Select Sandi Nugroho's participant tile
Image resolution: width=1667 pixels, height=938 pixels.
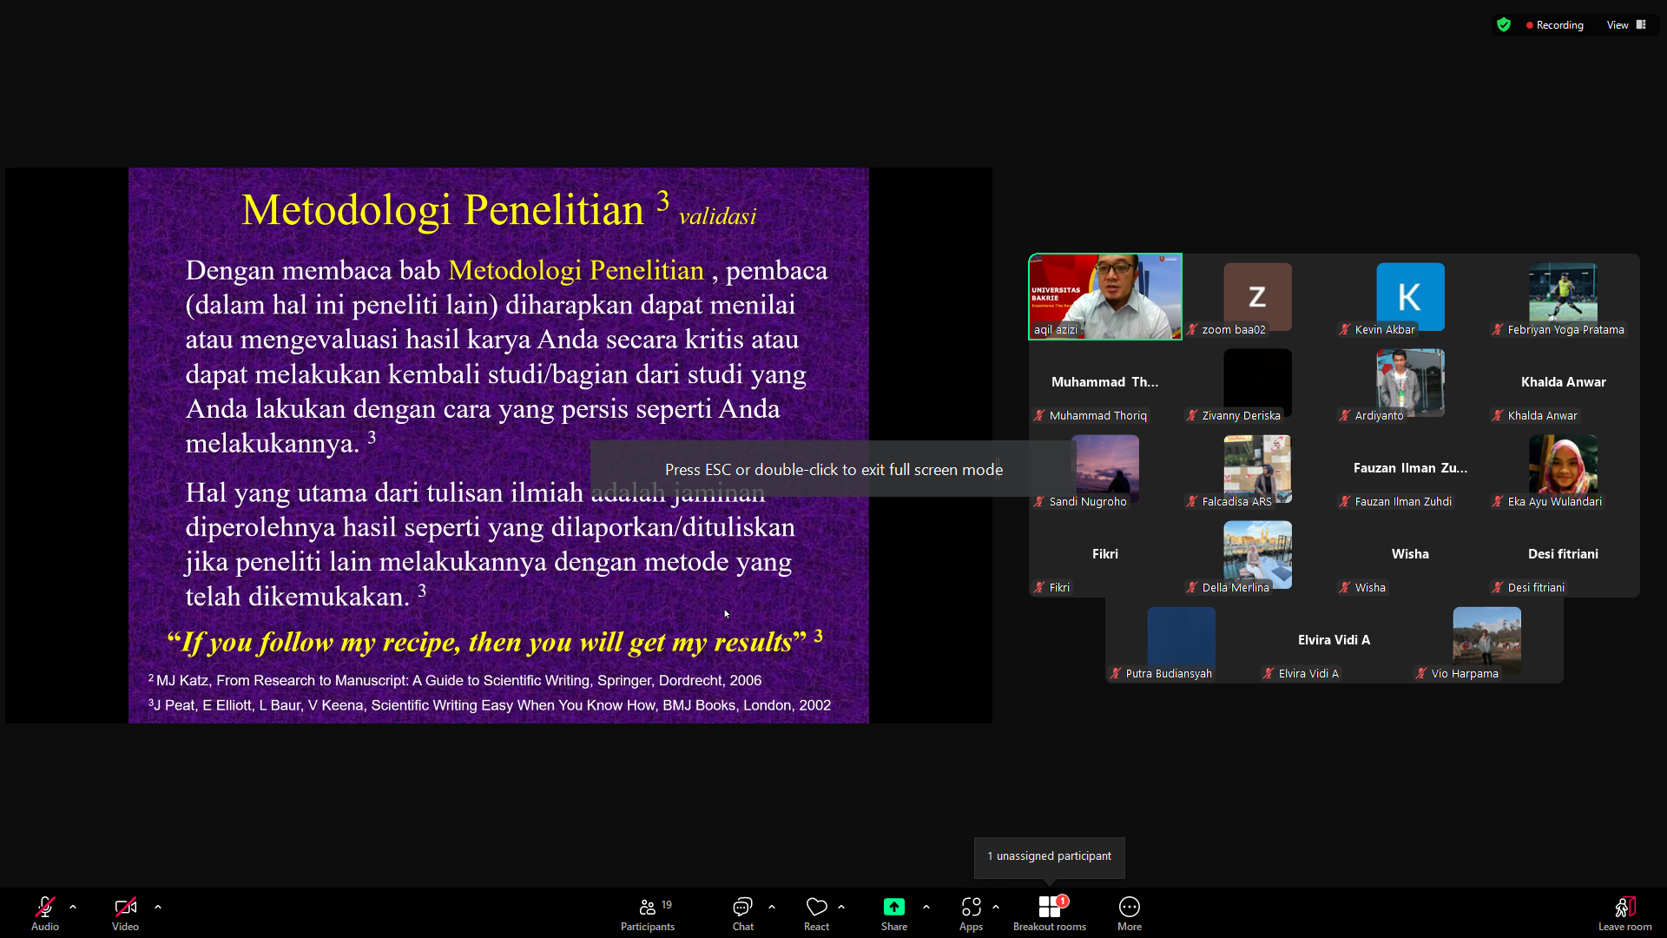[1105, 468]
